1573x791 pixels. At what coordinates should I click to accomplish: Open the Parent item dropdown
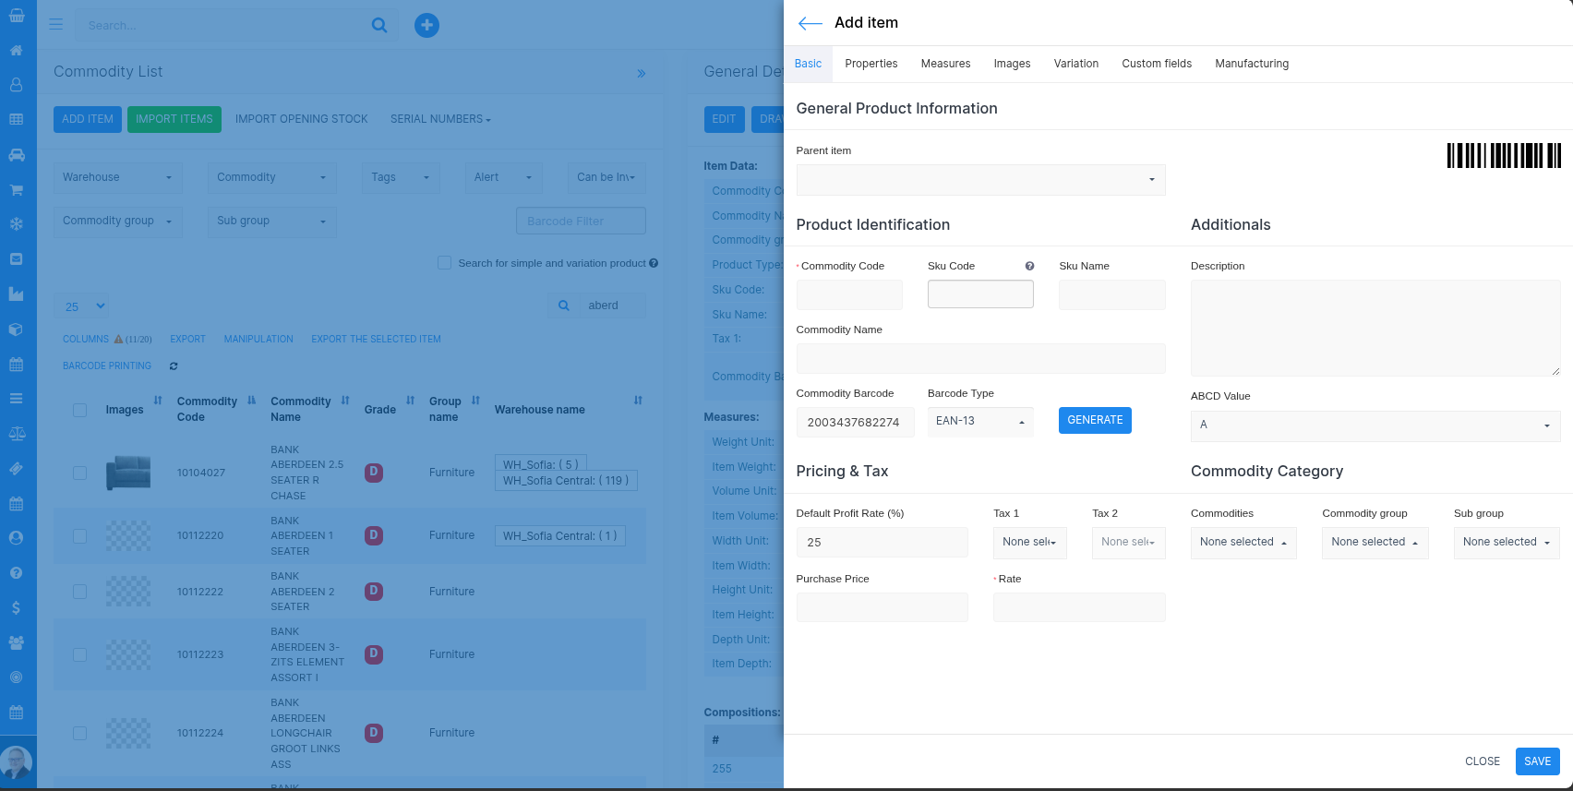[980, 180]
